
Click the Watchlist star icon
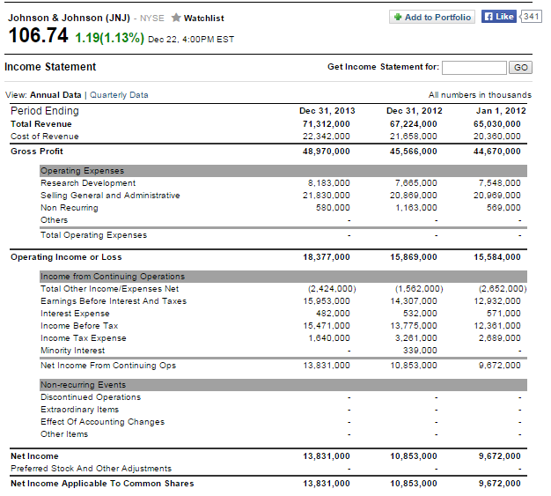pyautogui.click(x=176, y=18)
